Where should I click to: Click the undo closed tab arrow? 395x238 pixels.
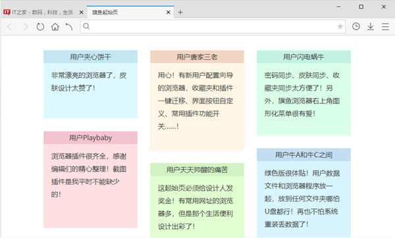tap(69, 26)
